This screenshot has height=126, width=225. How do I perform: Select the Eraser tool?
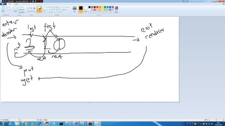point(28,12)
